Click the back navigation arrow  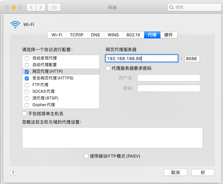31,7
